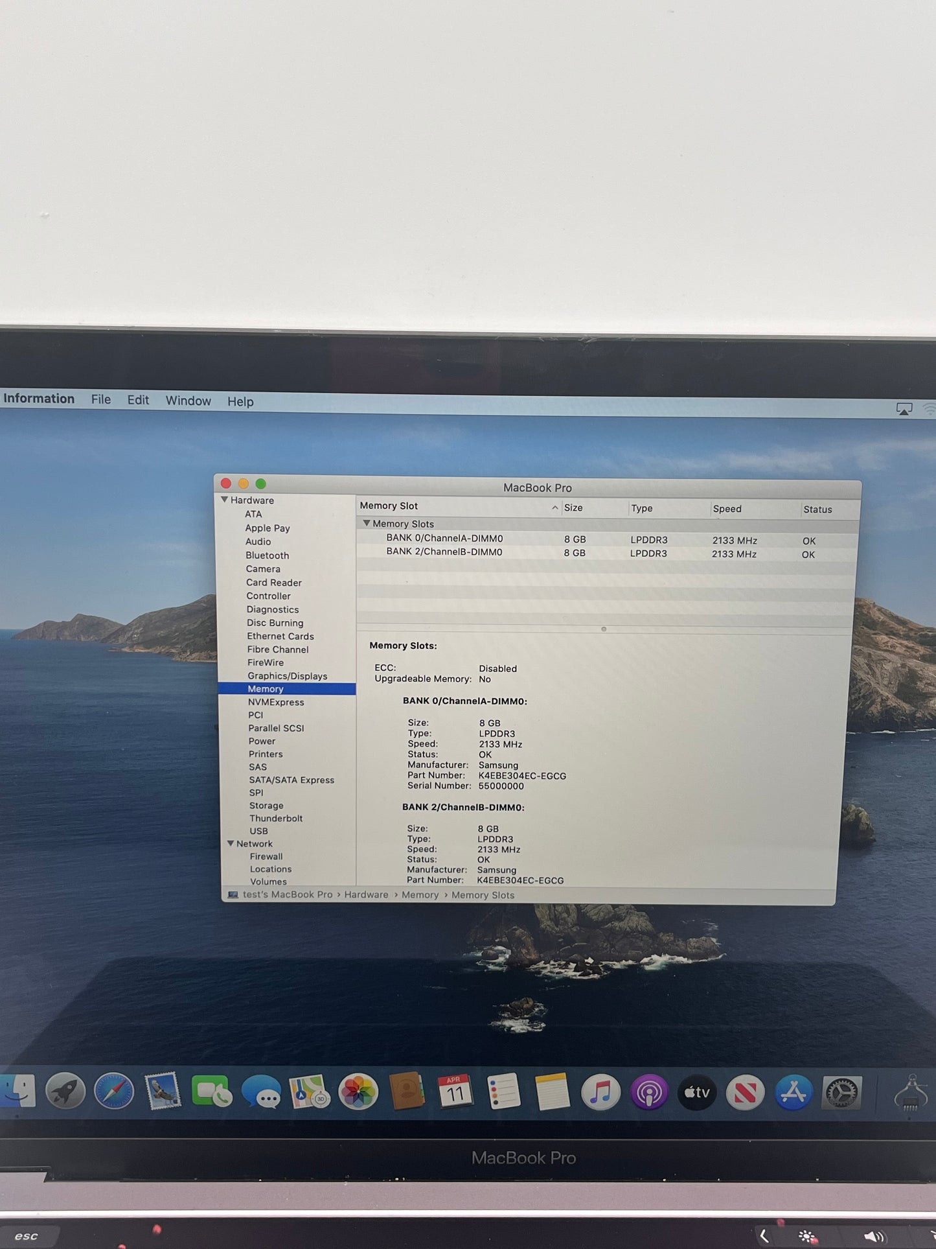Click the computer icon in path bar
This screenshot has width=936, height=1249.
pos(233,894)
